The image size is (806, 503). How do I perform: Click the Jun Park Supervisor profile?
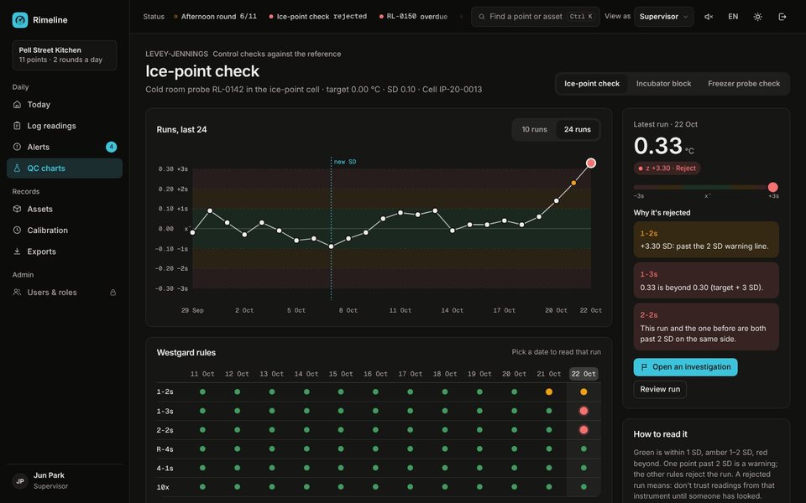click(x=65, y=481)
